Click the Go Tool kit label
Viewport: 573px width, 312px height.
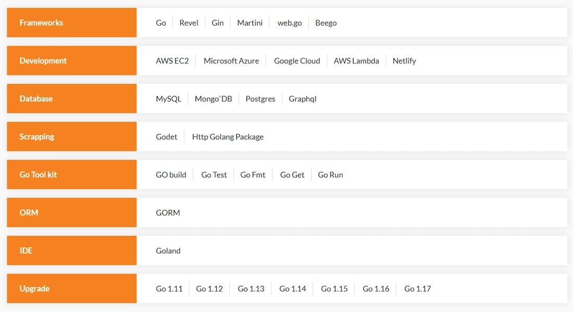click(72, 174)
